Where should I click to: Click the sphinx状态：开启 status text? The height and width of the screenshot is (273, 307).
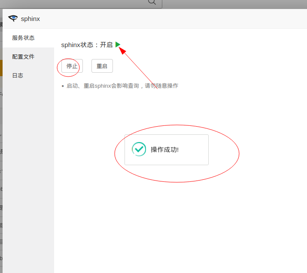point(87,45)
